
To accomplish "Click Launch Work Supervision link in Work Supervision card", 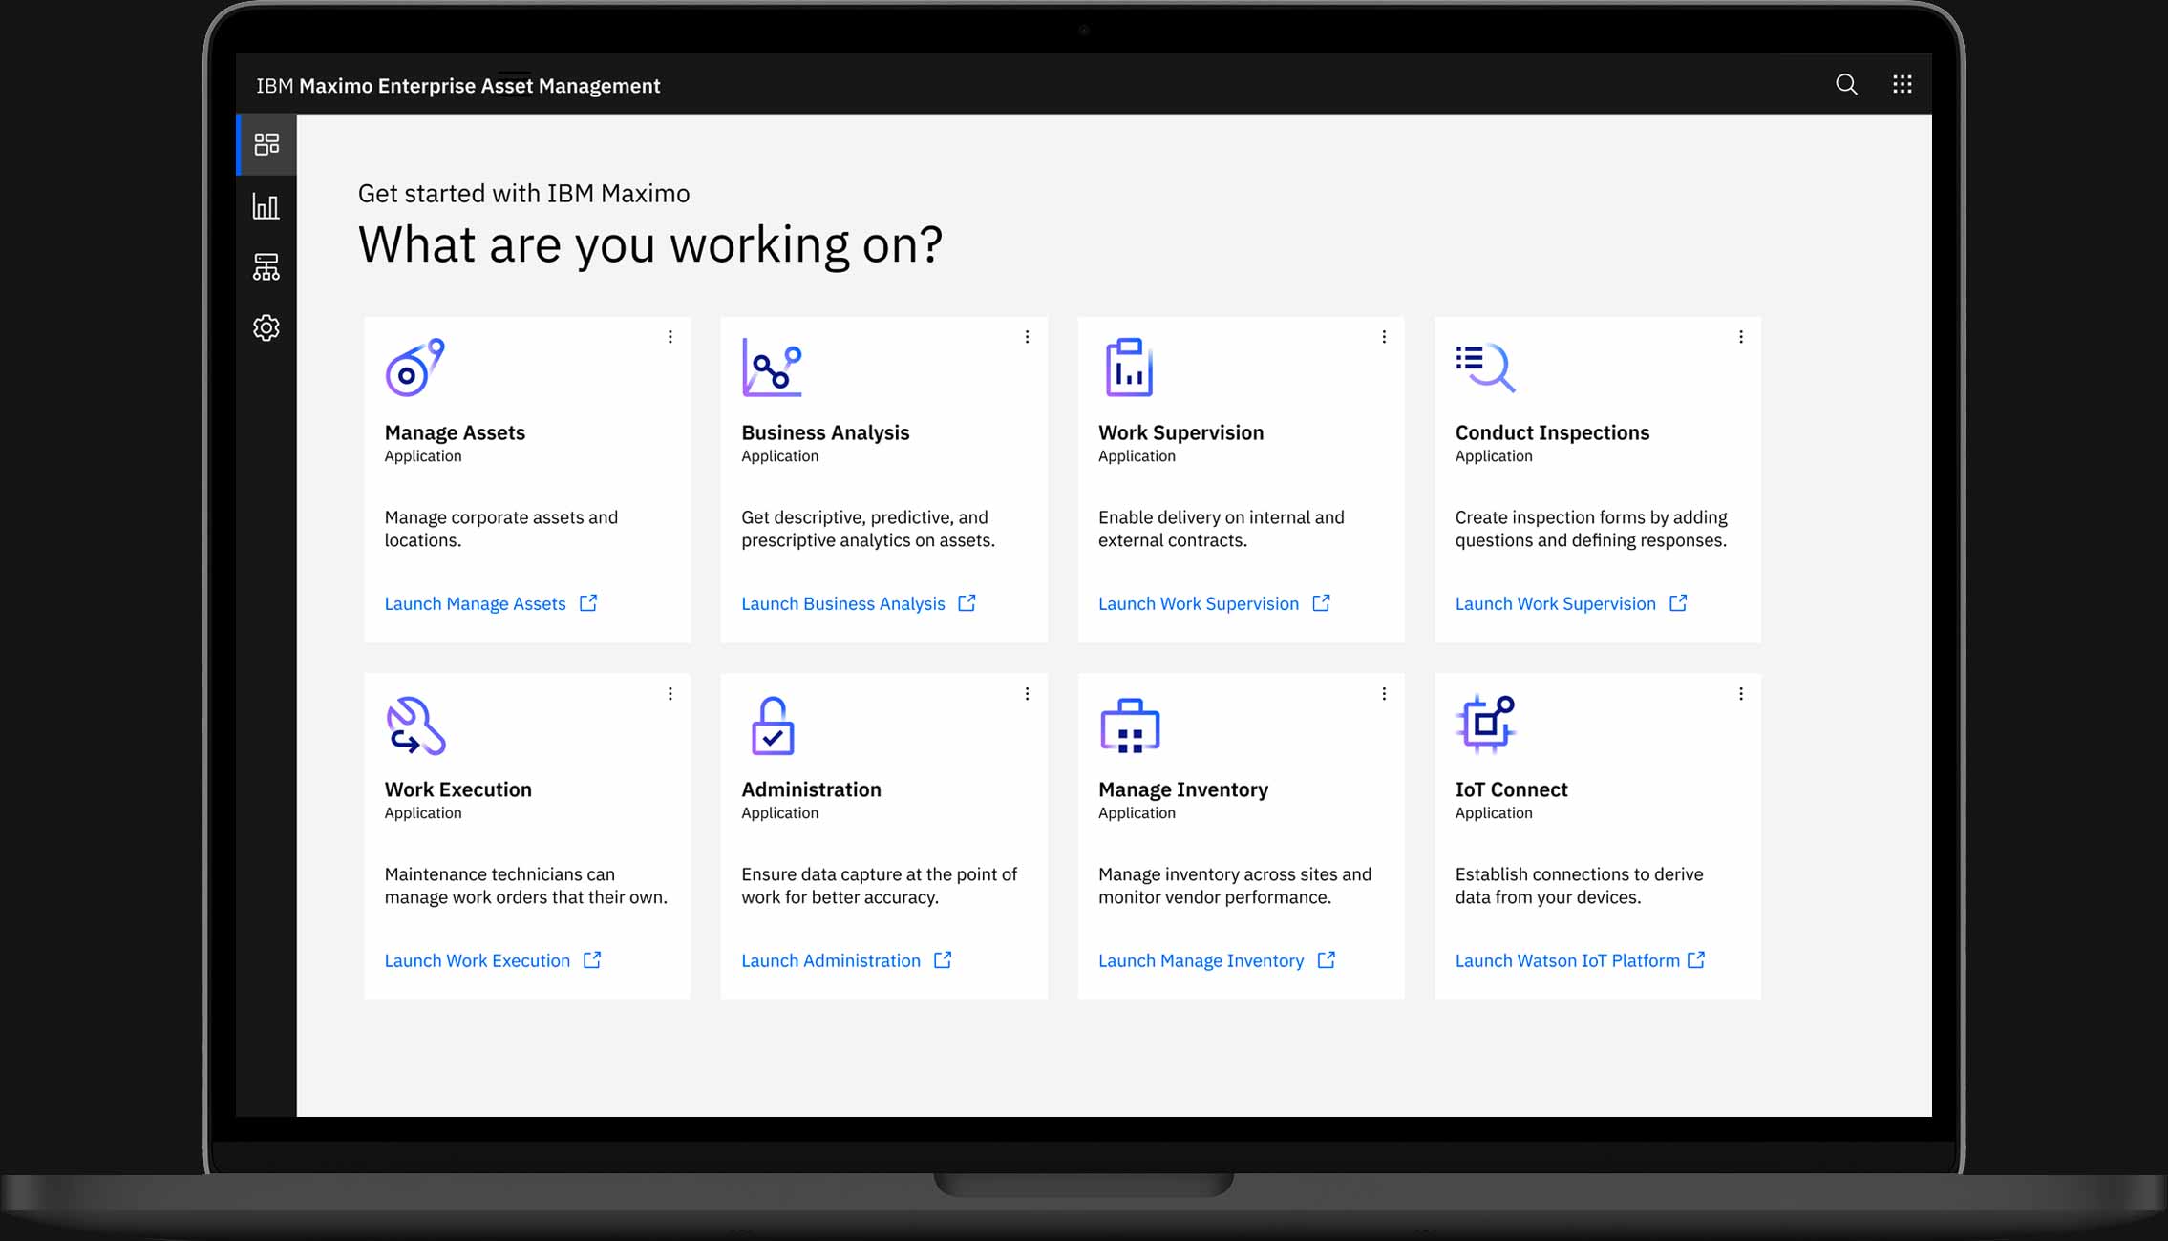I will click(x=1199, y=604).
